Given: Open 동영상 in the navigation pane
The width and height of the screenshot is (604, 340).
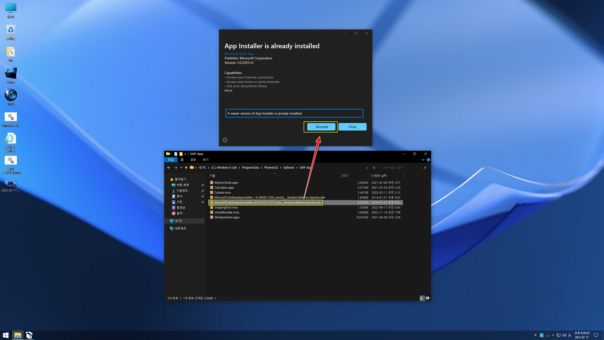Looking at the screenshot, I should [x=181, y=208].
